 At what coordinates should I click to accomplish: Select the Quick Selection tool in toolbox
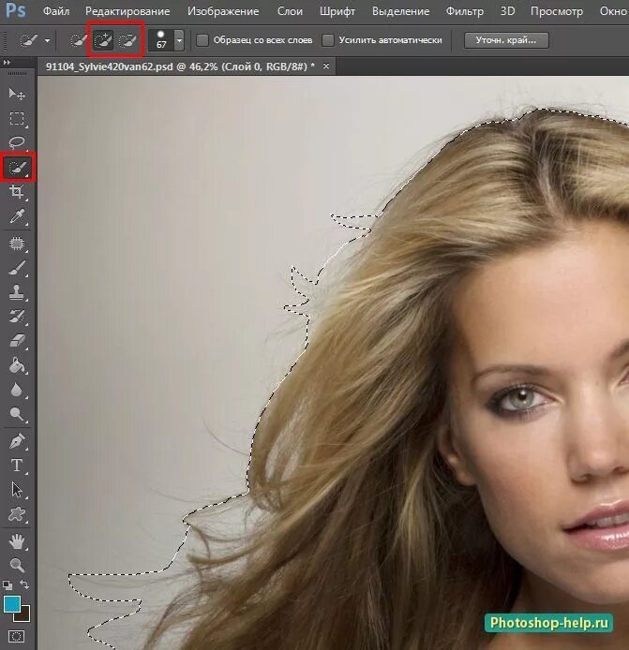[18, 168]
